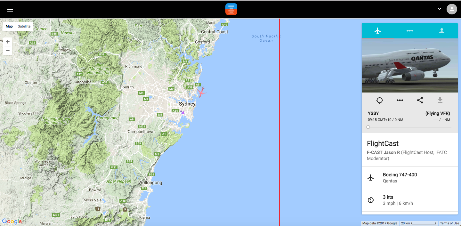461x226 pixels.
Task: Click the 3 kts speed value
Action: click(388, 197)
